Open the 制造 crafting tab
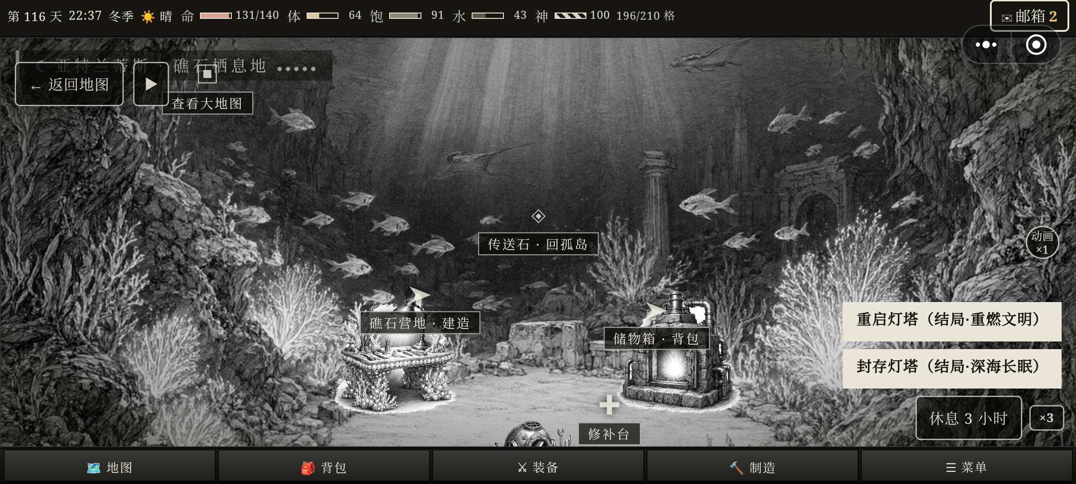Image resolution: width=1076 pixels, height=484 pixels. pos(752,467)
